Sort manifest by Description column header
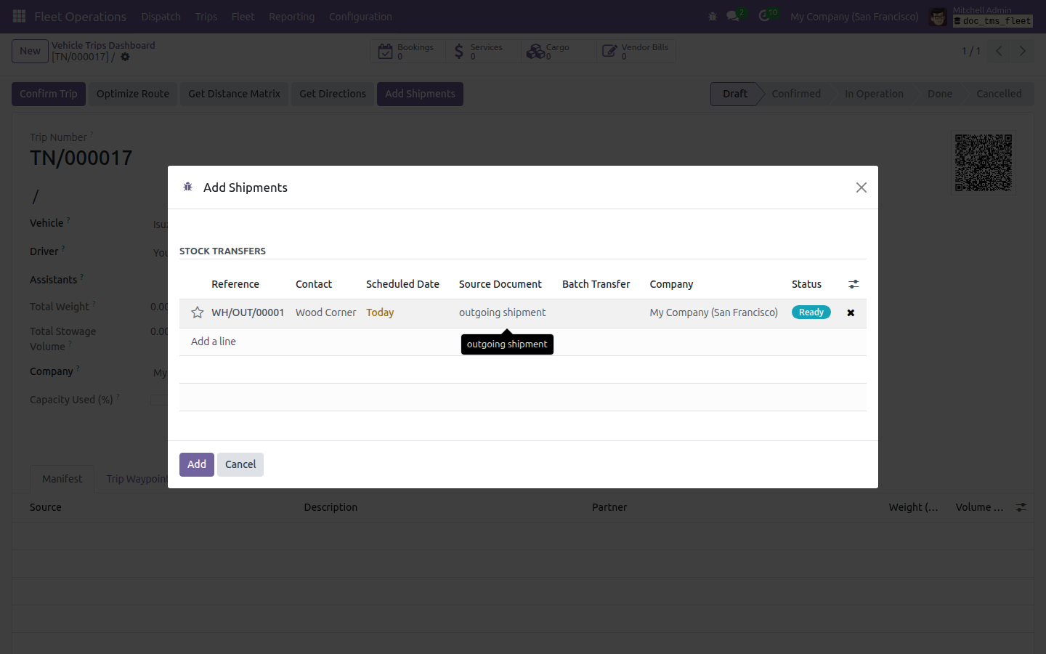Screen dimensions: 1046x654 [331, 507]
